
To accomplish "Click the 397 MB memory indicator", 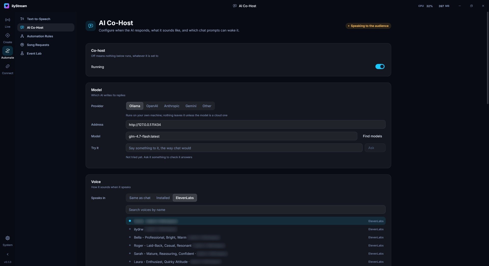I will pyautogui.click(x=444, y=6).
